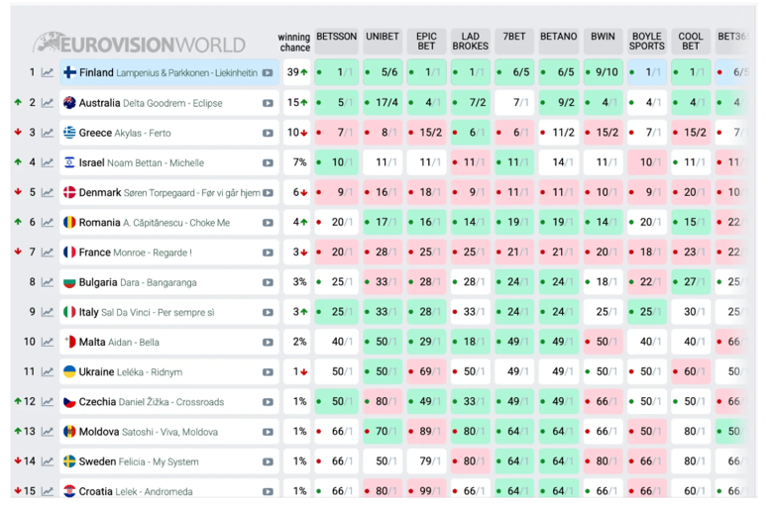Image resolution: width=773 pixels, height=508 pixels.
Task: Play the video for Finland's Liekinheitin
Action: tap(268, 73)
